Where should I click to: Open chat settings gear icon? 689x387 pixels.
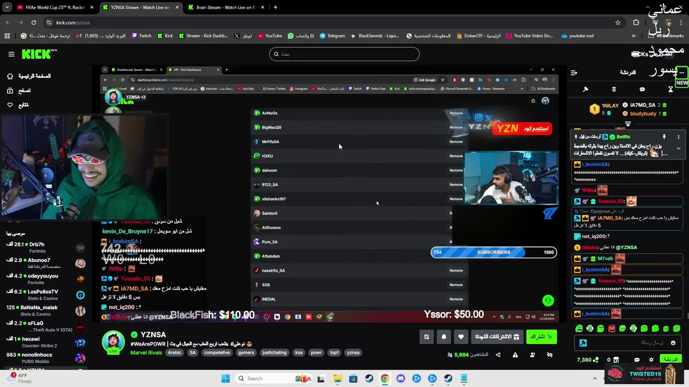tap(651, 360)
